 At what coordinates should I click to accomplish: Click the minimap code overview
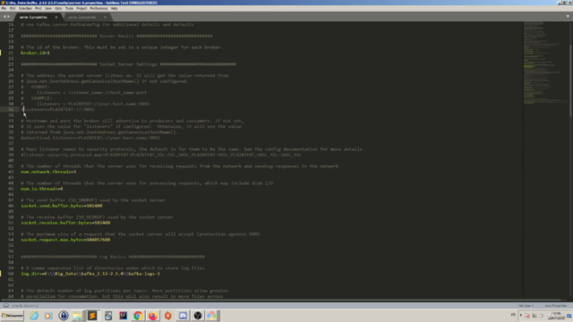coord(545,64)
